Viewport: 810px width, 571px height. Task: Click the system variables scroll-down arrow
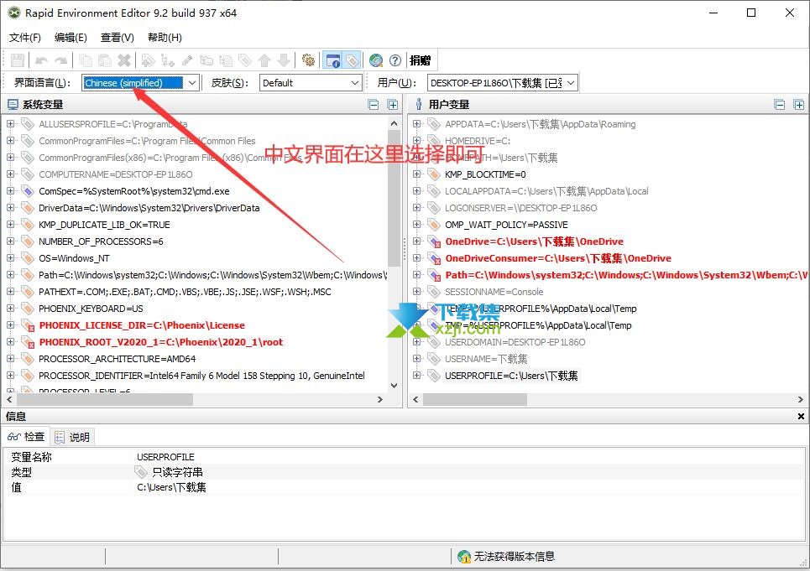pyautogui.click(x=395, y=386)
